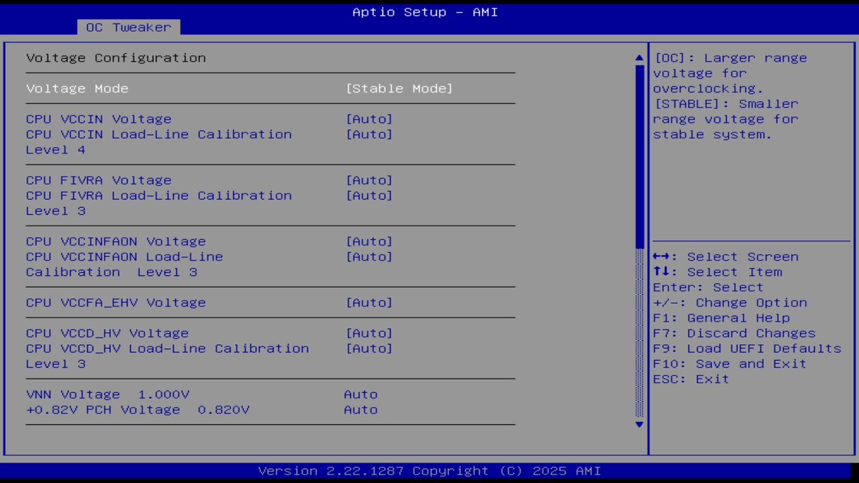Click the vertical scrollbar thumb
Screen dimensions: 859x483
pos(639,156)
